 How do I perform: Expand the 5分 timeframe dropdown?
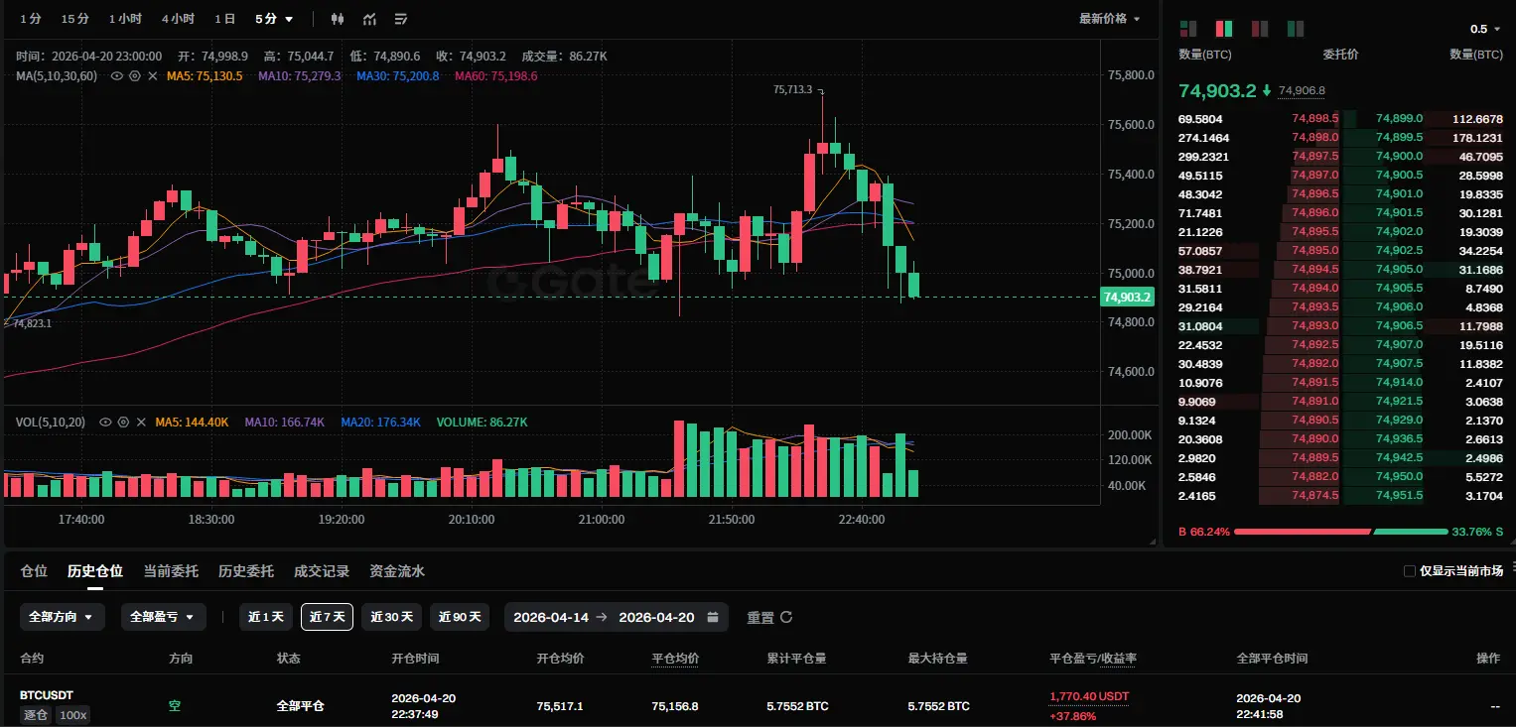[x=274, y=19]
